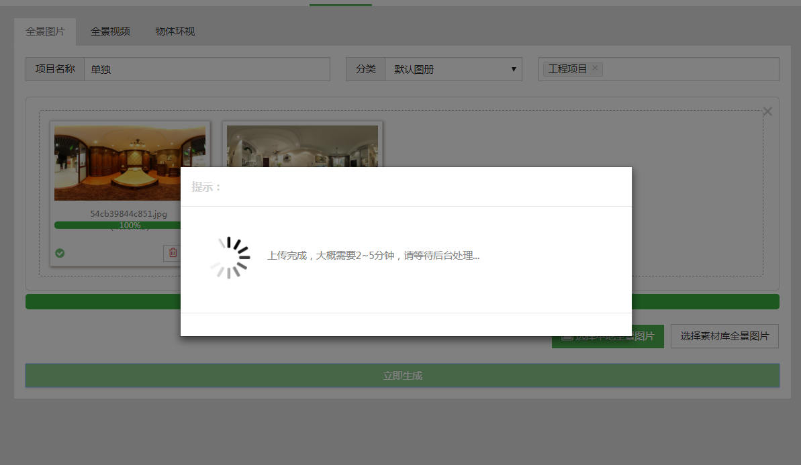Click the trash icon under 54cb39844c851.jpg
This screenshot has height=465, width=801.
tap(173, 253)
